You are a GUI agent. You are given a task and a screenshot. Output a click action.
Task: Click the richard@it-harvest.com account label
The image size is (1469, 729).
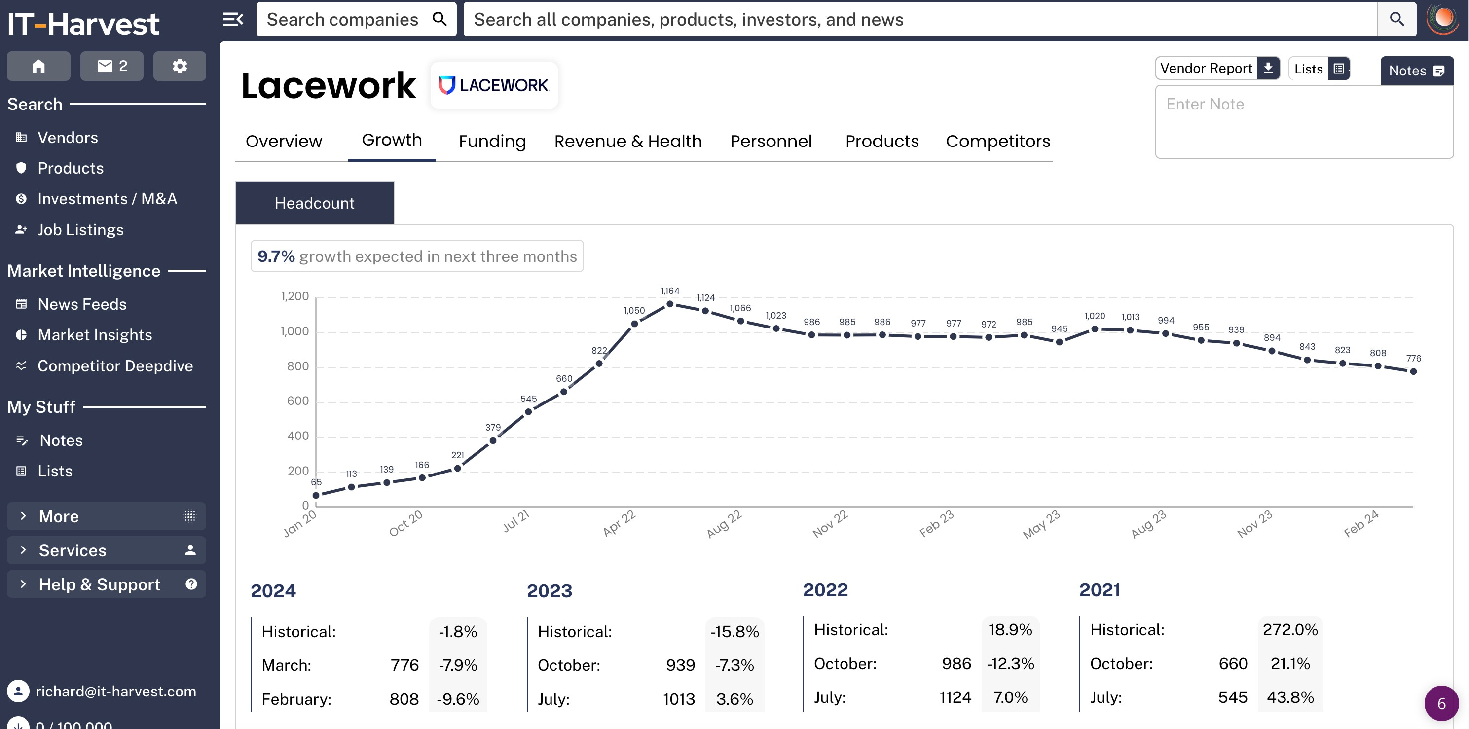click(116, 692)
